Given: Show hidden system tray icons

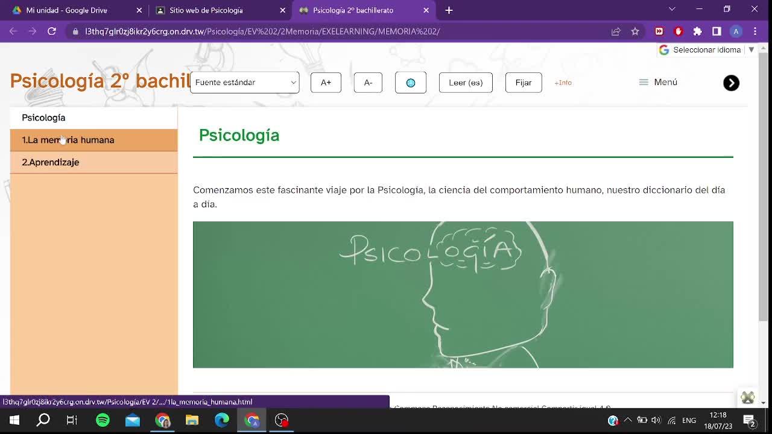Looking at the screenshot, I should click(628, 420).
